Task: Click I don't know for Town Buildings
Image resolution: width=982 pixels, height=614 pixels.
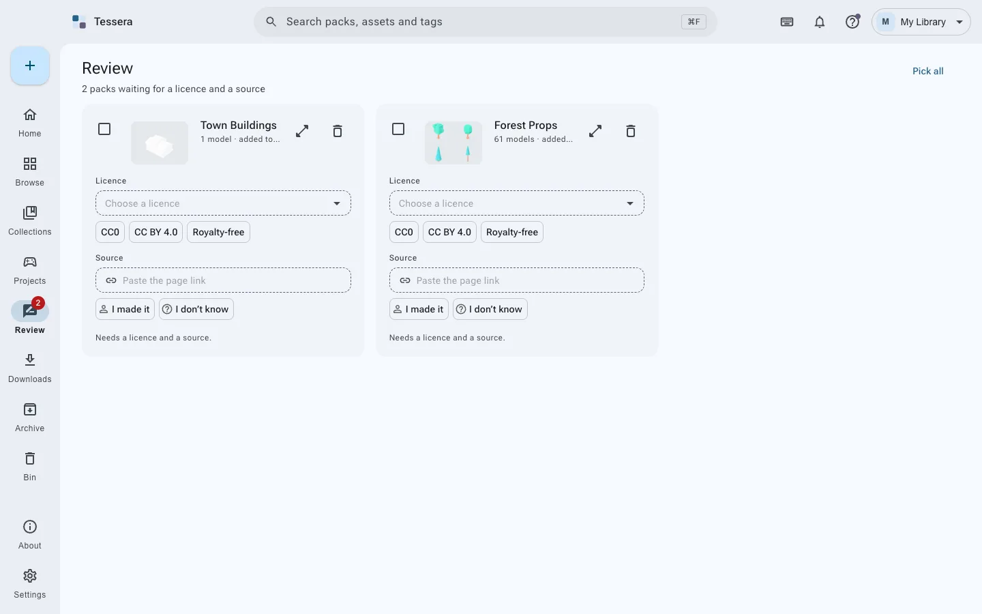Action: tap(196, 309)
